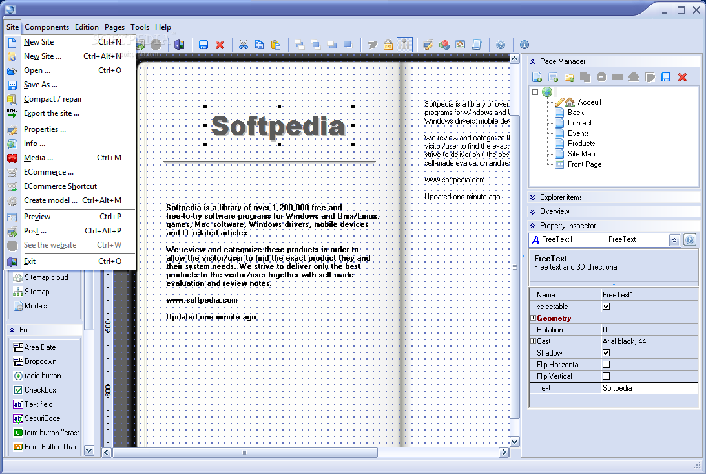
Task: Open the FreeText1 component selector dropdown
Action: tap(674, 240)
